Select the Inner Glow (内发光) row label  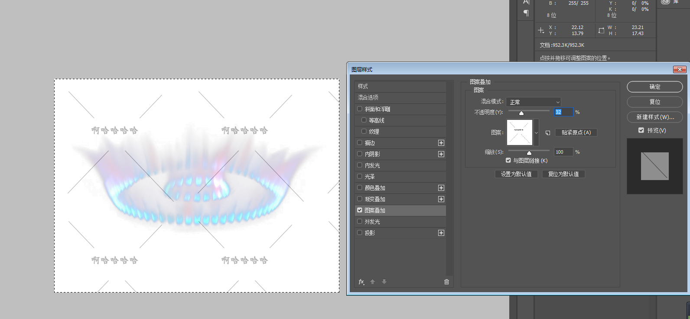pyautogui.click(x=372, y=165)
